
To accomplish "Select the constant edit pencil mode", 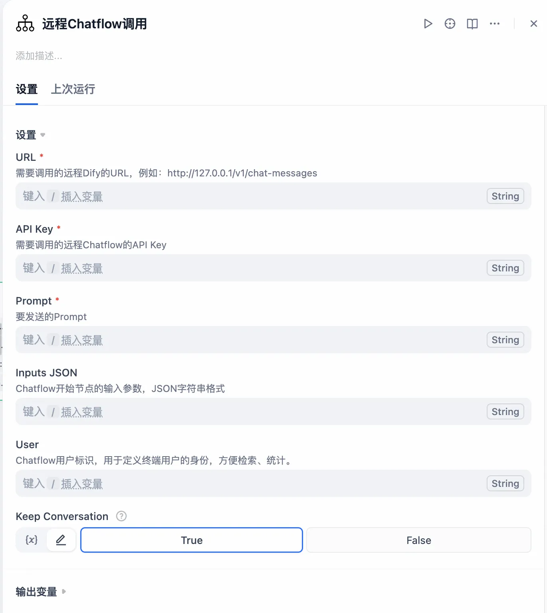I will pos(61,540).
